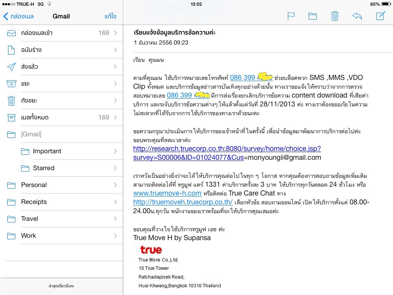Delete message with the trash icon

tap(335, 16)
